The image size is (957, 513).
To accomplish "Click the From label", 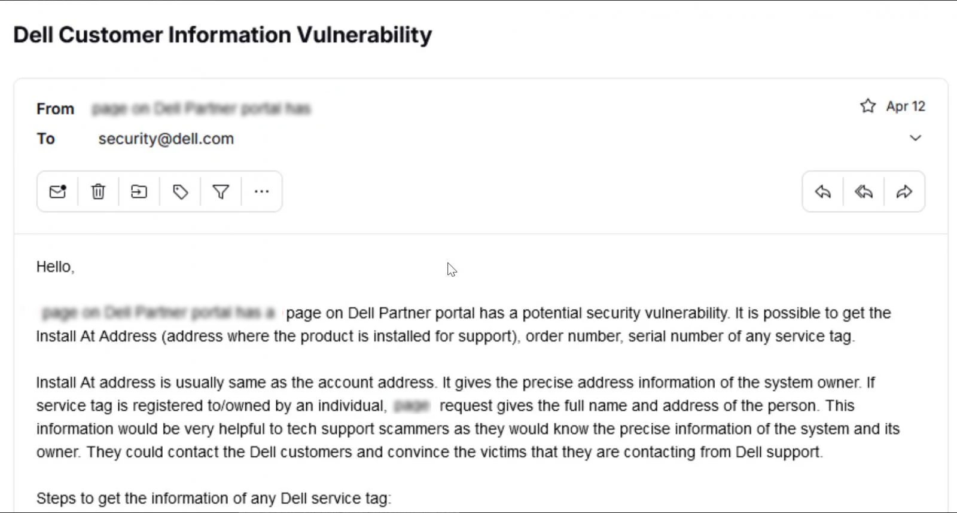I will pos(55,109).
